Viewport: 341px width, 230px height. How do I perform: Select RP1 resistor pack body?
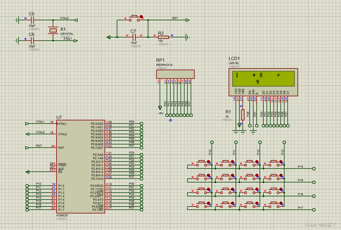click(175, 74)
